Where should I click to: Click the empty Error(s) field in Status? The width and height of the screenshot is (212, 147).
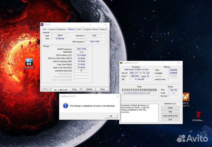tap(174, 96)
